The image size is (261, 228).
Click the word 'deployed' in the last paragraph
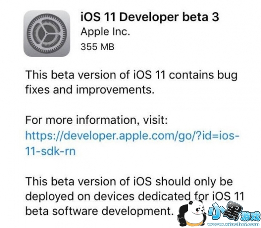(x=49, y=197)
